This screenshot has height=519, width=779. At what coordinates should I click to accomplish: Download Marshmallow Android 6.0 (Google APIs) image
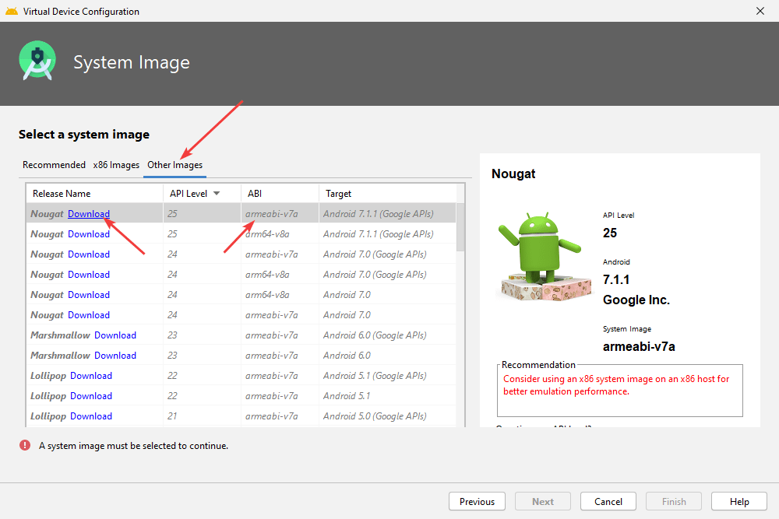[115, 335]
